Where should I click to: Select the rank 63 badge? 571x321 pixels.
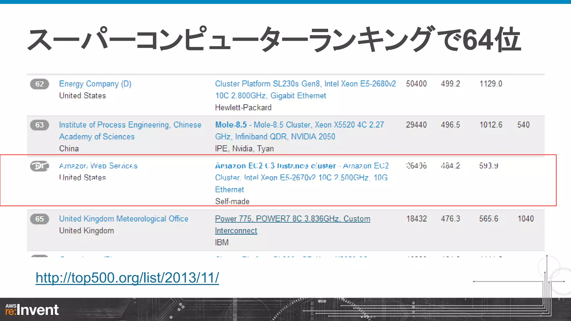pyautogui.click(x=40, y=125)
